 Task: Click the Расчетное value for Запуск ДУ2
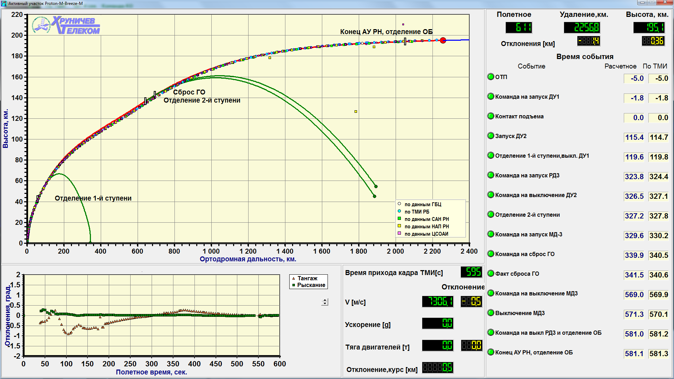click(634, 137)
